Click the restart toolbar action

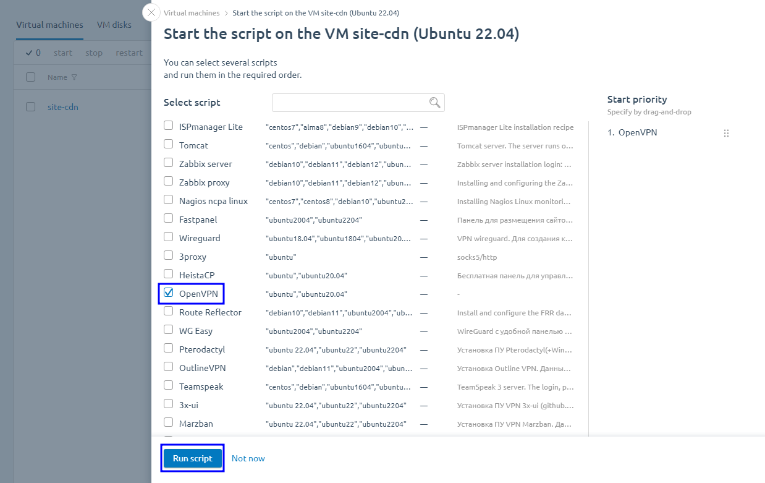(x=129, y=53)
